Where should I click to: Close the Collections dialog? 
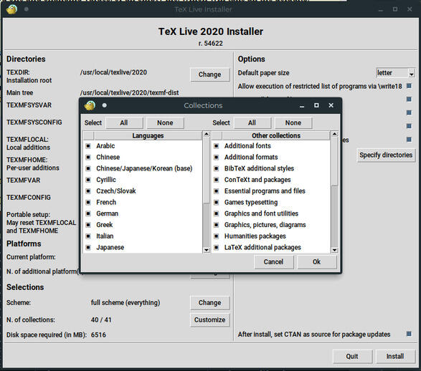pos(331,105)
